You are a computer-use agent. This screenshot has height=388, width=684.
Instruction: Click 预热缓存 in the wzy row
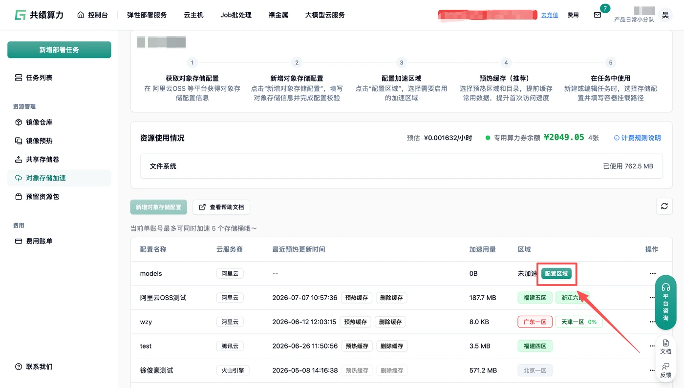355,322
